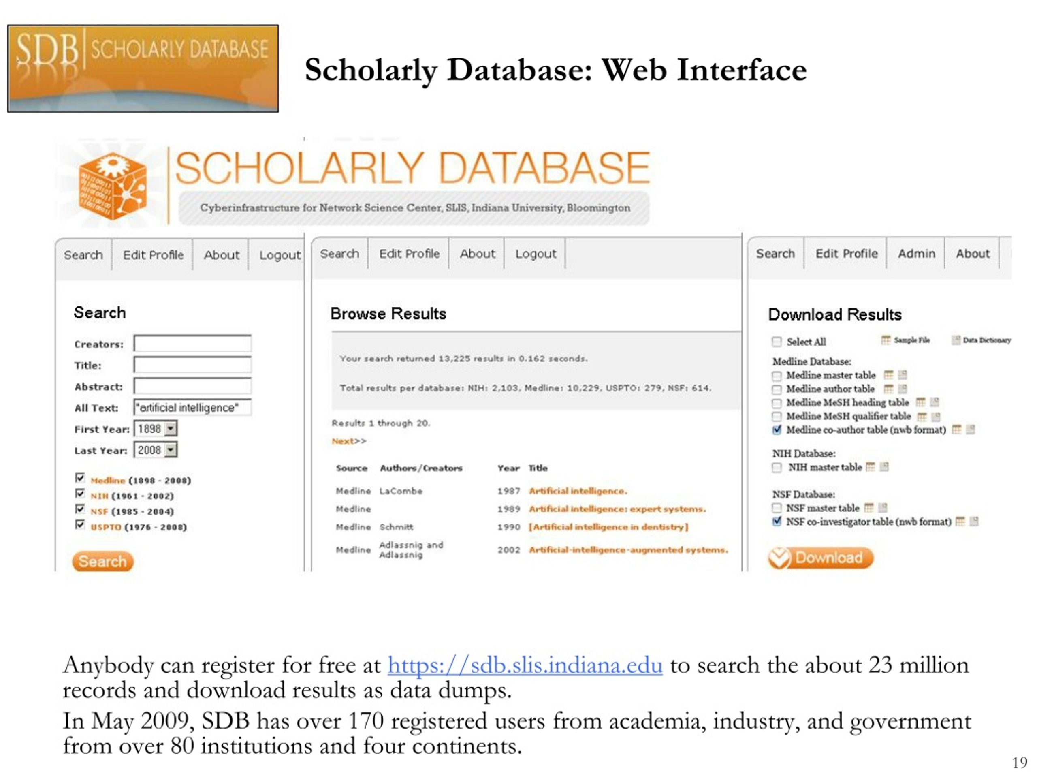Open data dictionary for Medline author table
This screenshot has height=778, width=1037.
click(902, 388)
